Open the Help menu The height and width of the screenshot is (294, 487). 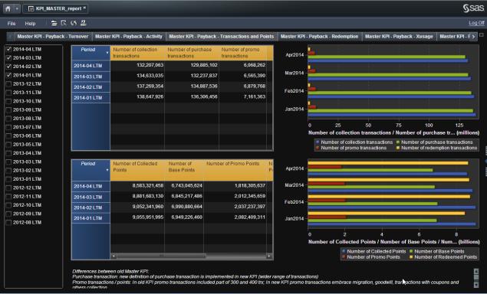[30, 24]
